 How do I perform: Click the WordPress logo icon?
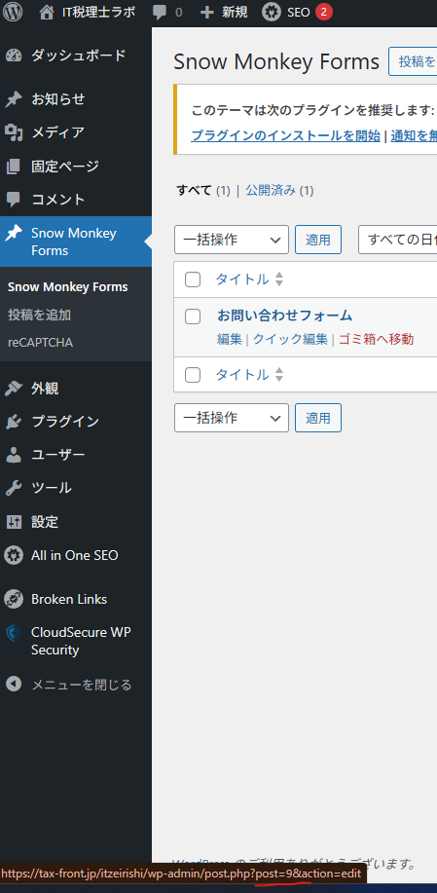[x=13, y=12]
